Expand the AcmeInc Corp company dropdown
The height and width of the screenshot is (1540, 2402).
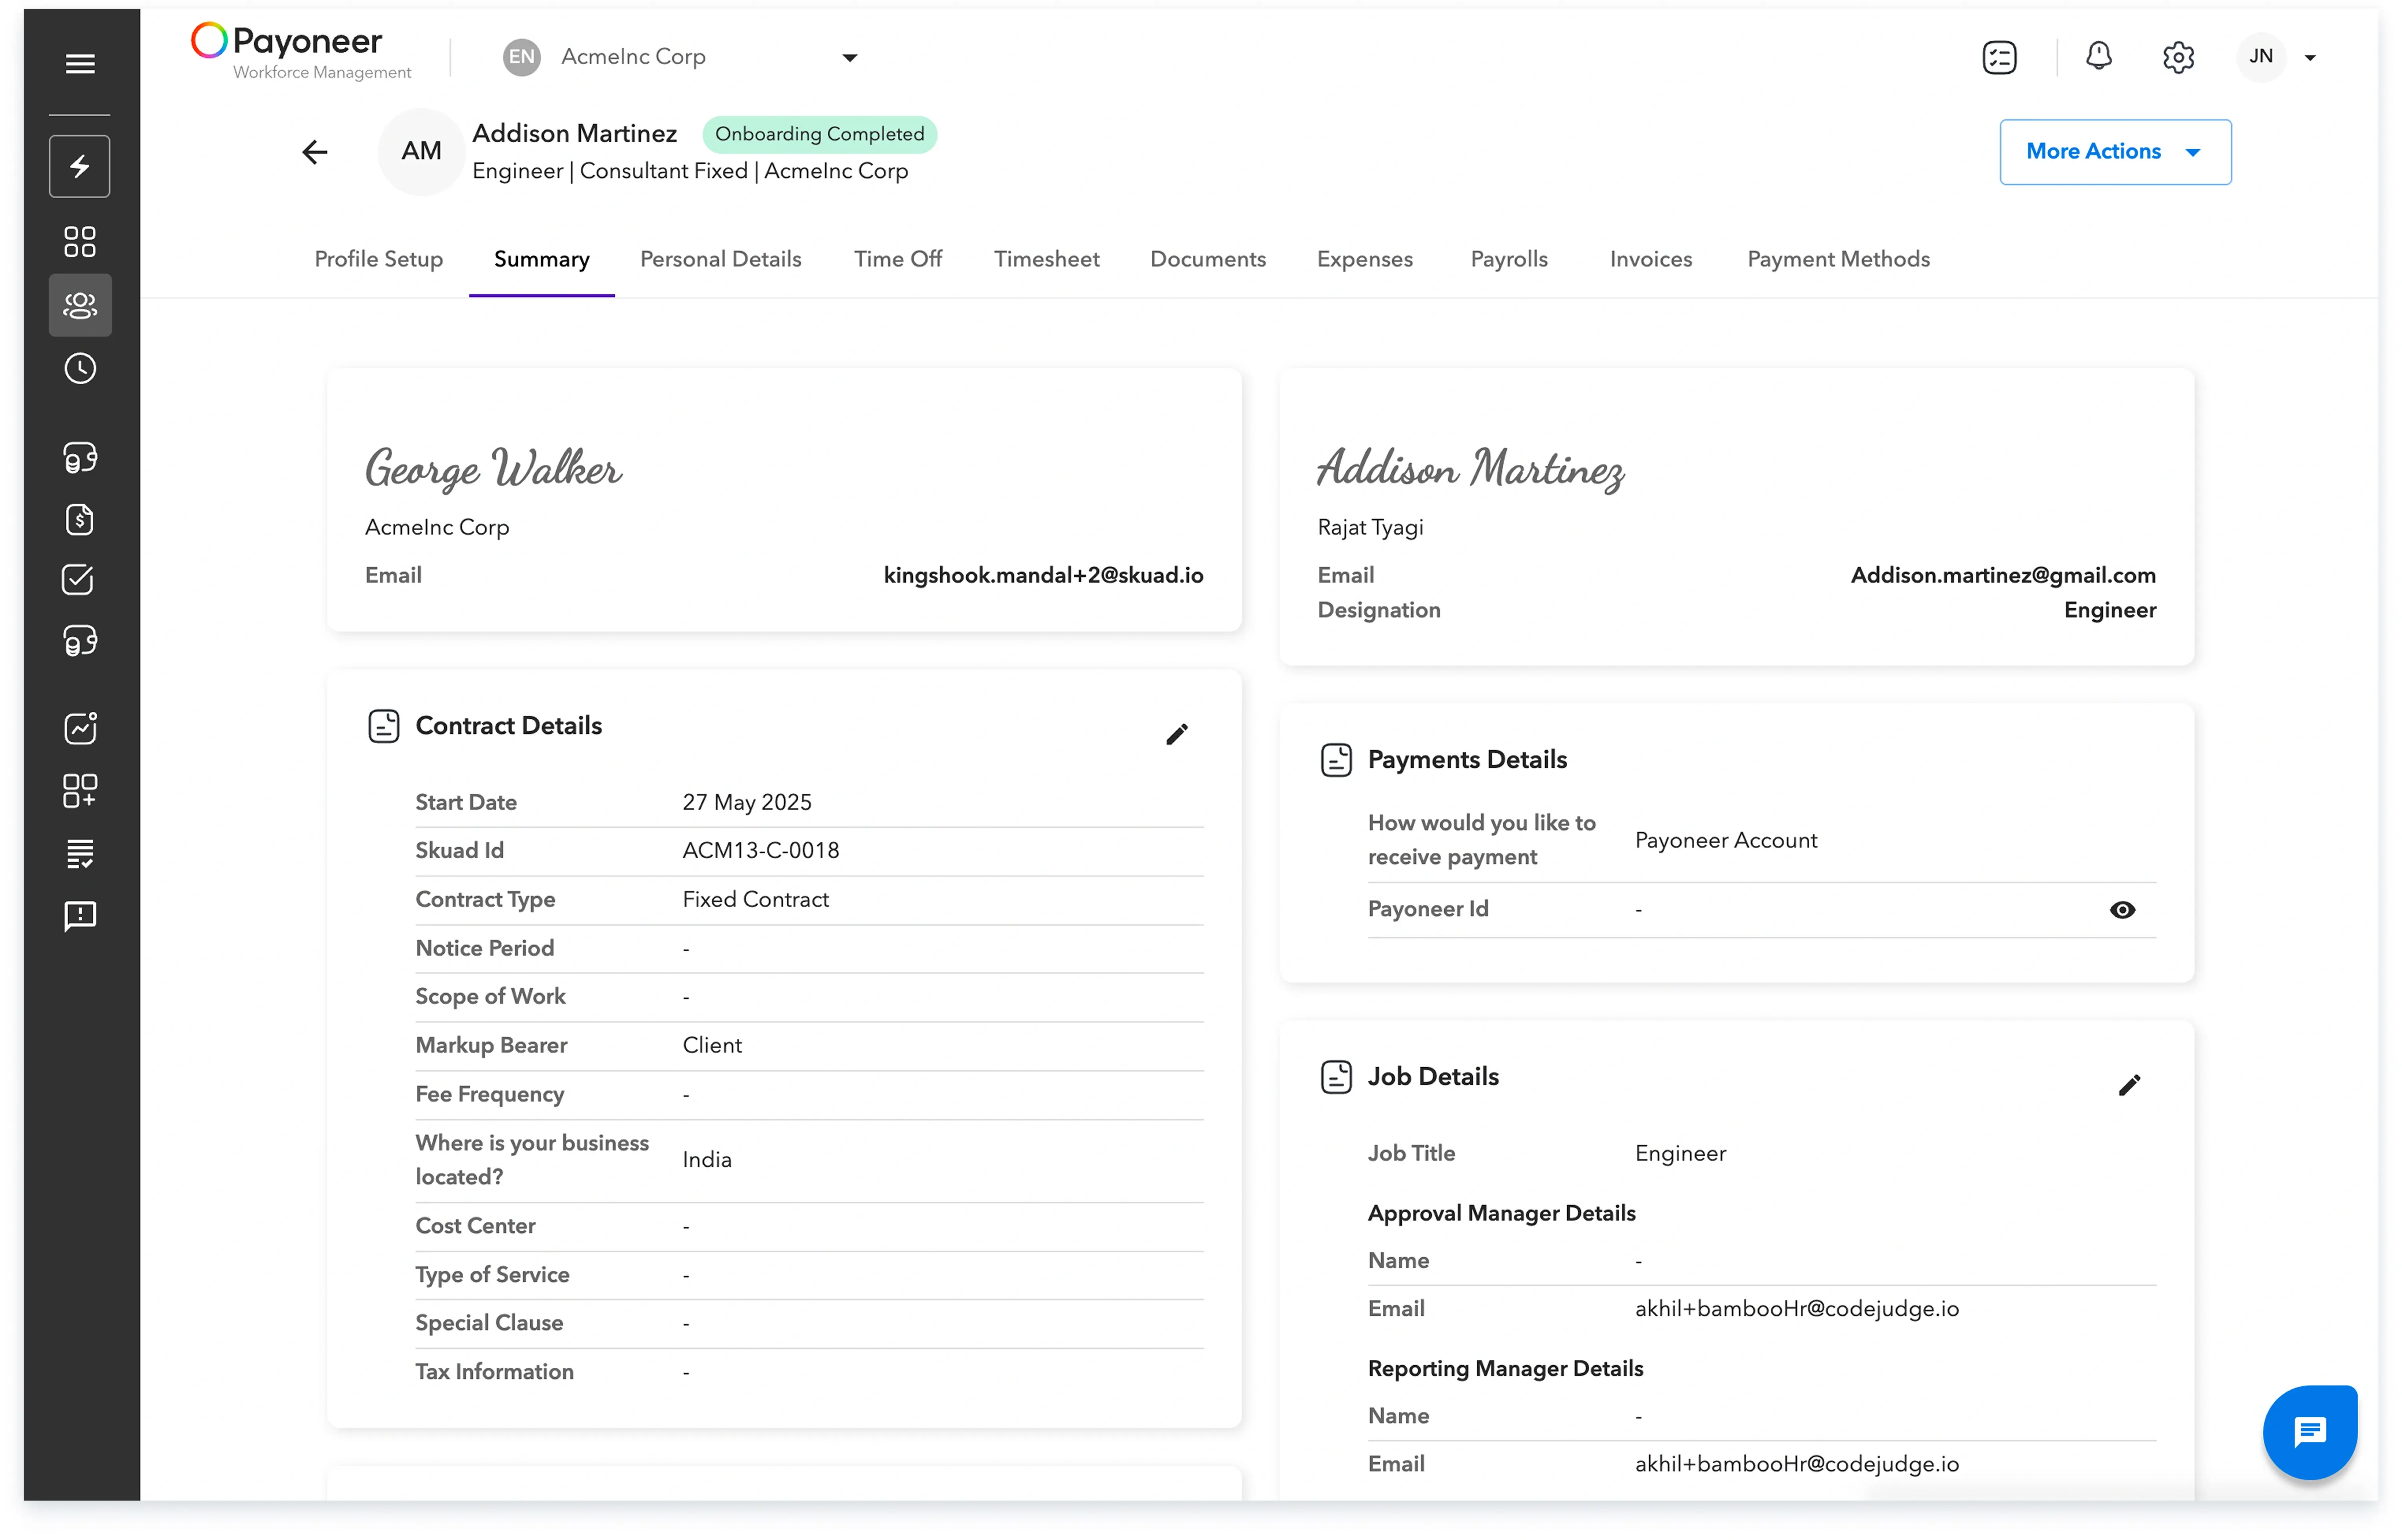[x=849, y=58]
